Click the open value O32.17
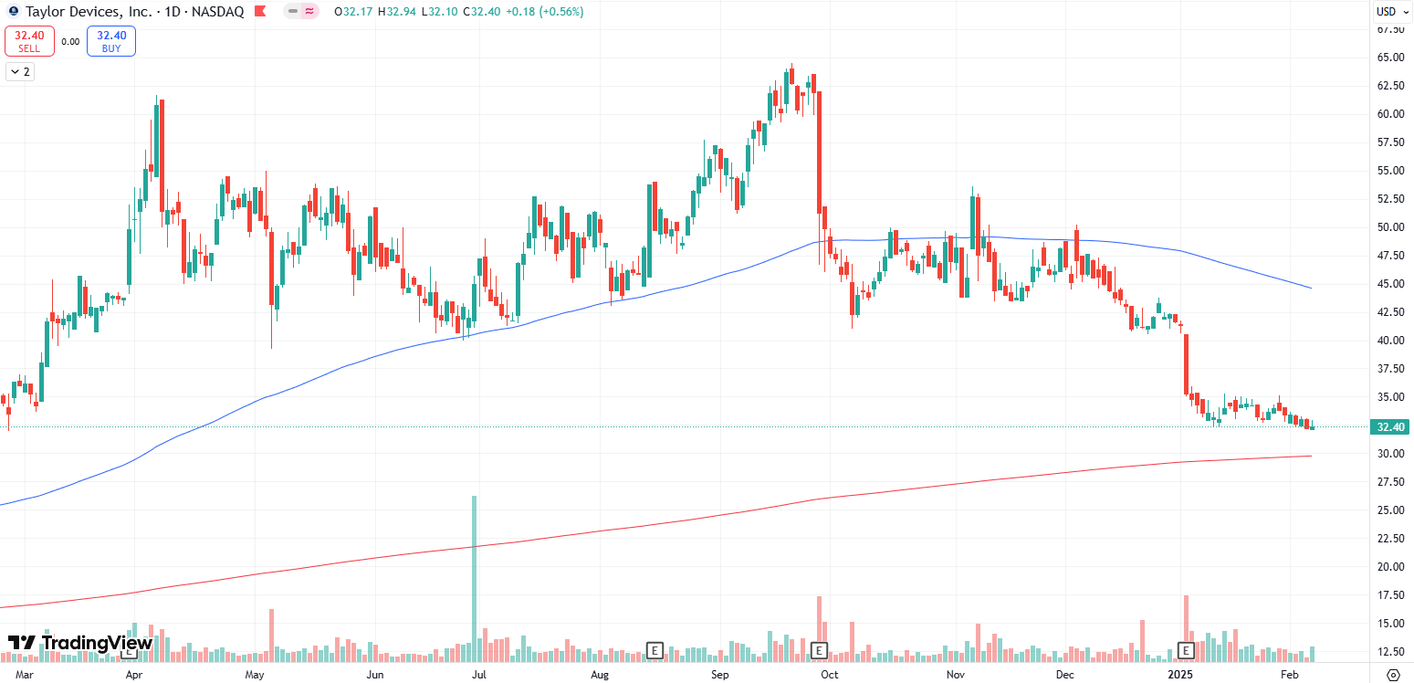This screenshot has width=1414, height=683. (x=354, y=12)
